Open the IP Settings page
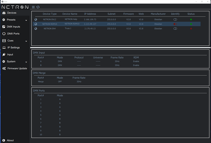 click(13, 47)
